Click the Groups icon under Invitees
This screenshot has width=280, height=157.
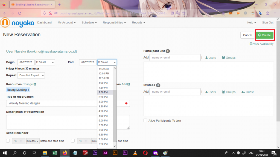click(223, 92)
